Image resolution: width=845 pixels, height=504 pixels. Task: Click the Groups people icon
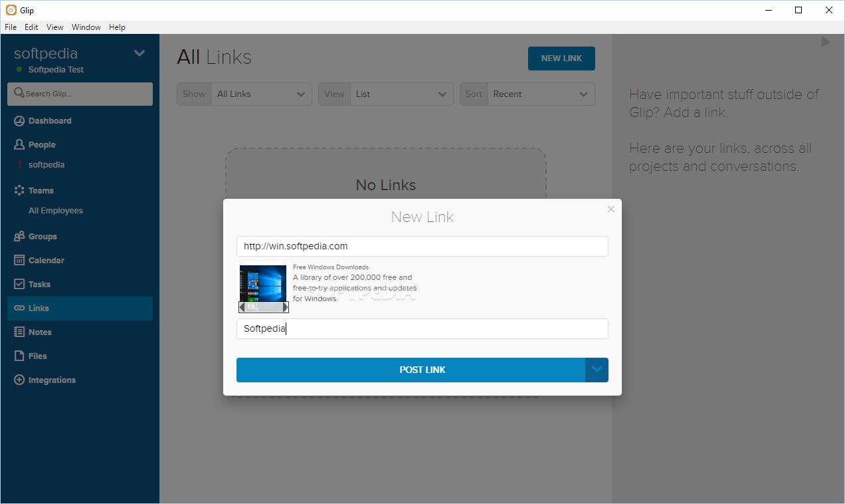[x=19, y=236]
